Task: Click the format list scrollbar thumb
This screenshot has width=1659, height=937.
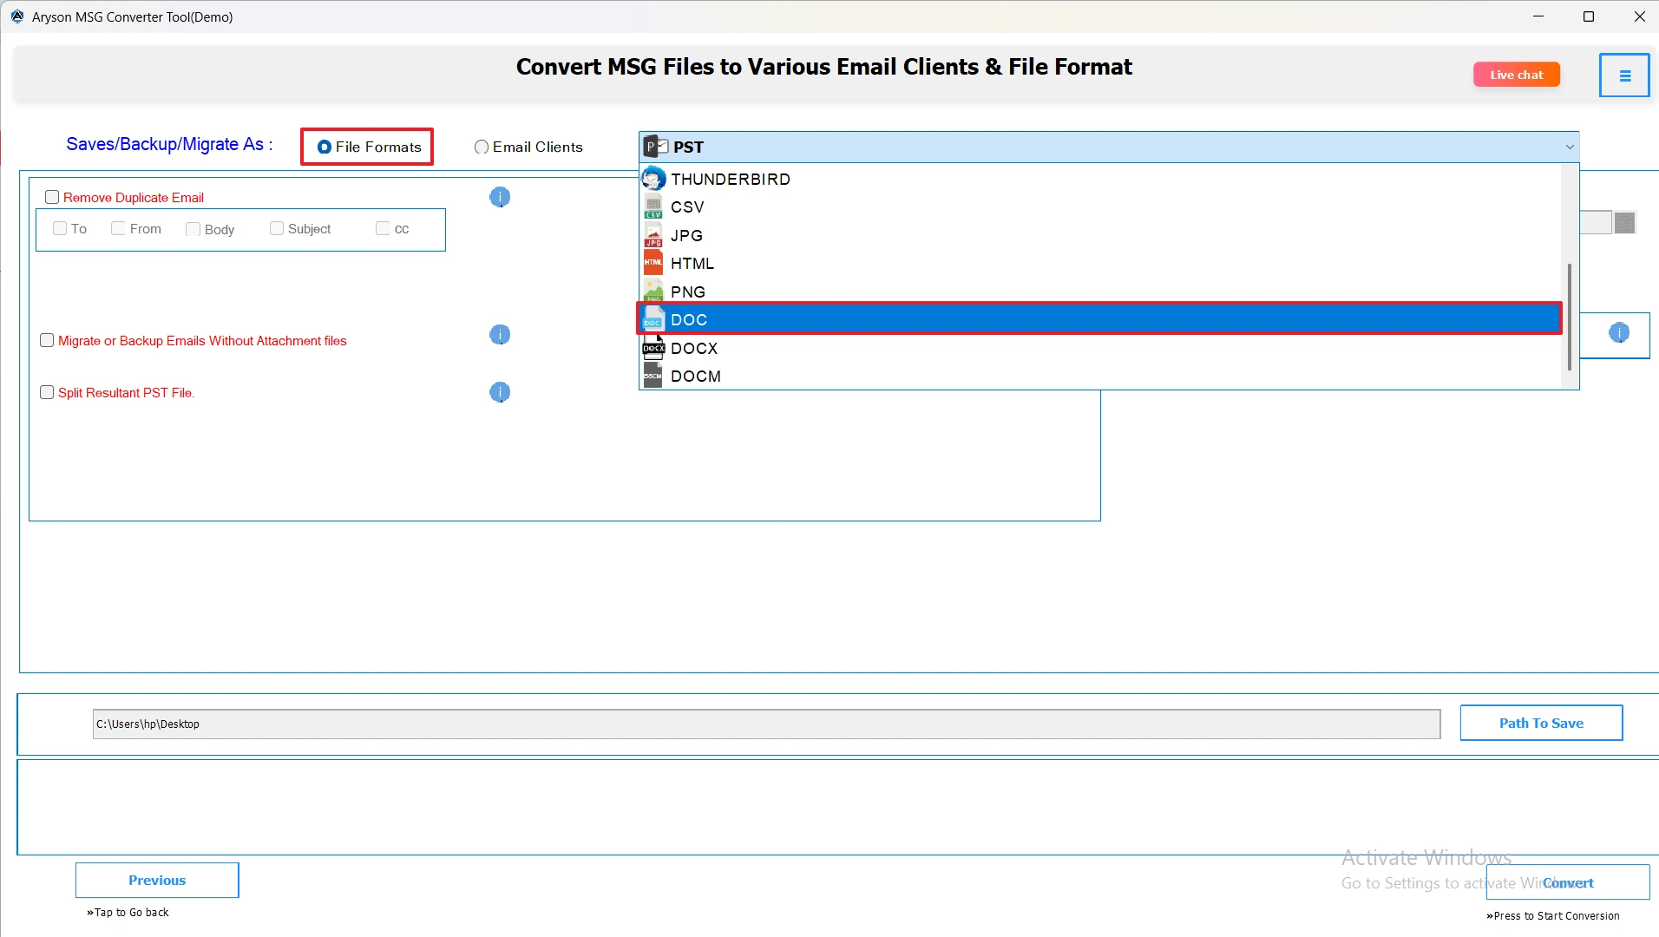Action: point(1569,317)
